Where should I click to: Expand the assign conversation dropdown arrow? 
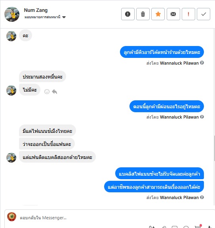[x=64, y=17]
